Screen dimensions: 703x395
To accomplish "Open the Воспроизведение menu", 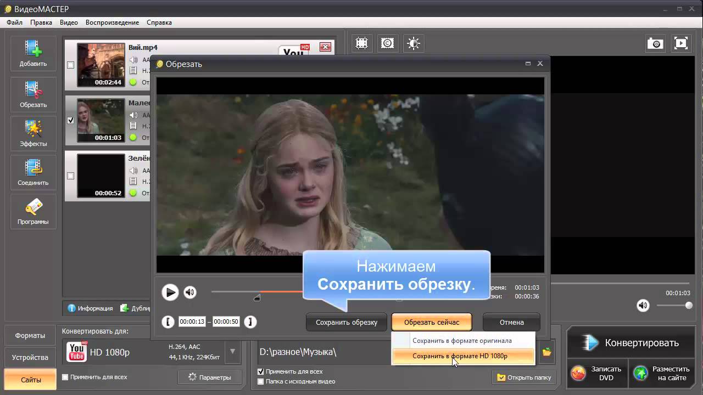I will tap(112, 22).
